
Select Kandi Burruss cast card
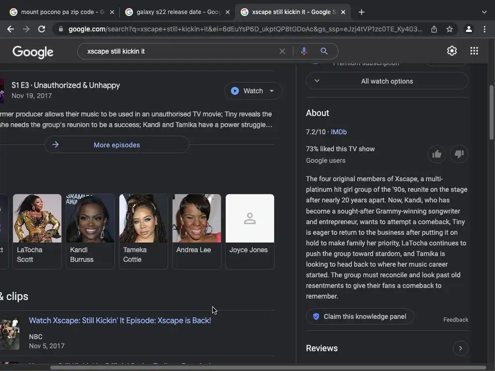point(90,231)
